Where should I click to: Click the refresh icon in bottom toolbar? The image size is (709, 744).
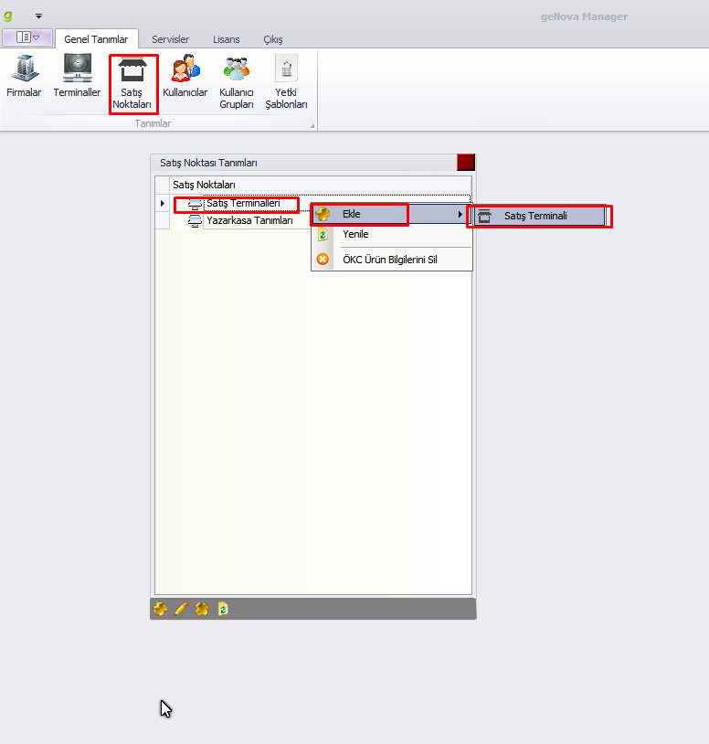click(223, 609)
